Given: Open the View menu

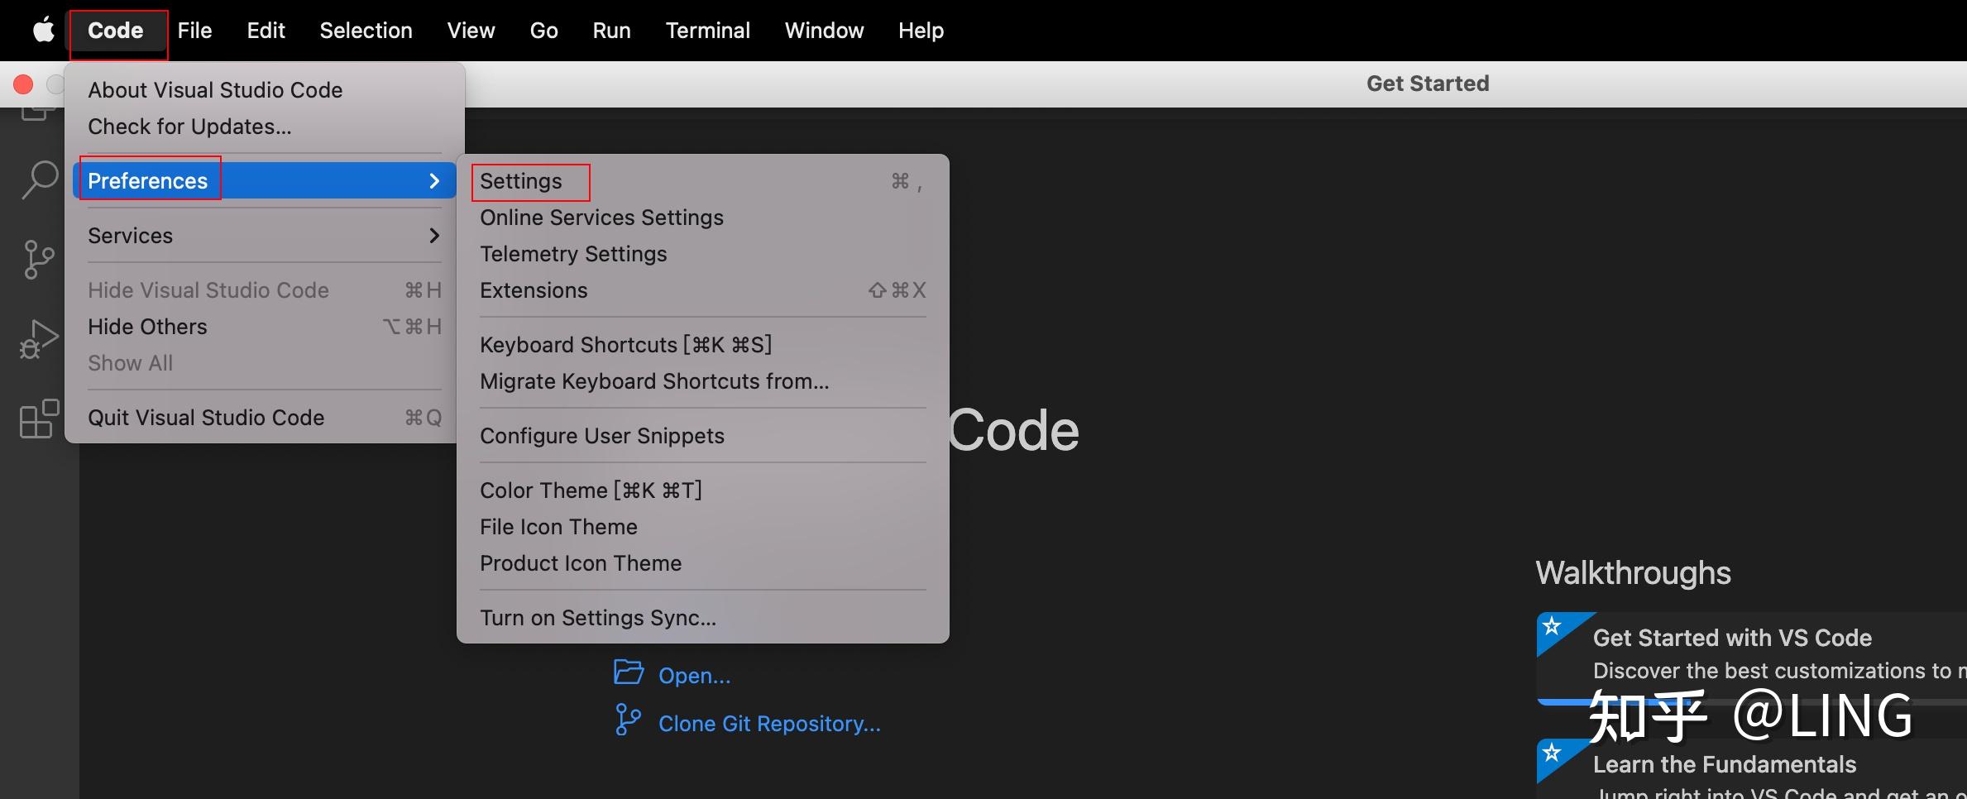Looking at the screenshot, I should point(471,31).
